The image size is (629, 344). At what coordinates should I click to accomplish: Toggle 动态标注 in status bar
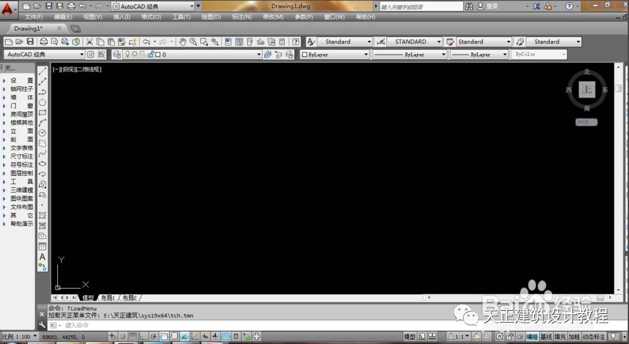594,337
